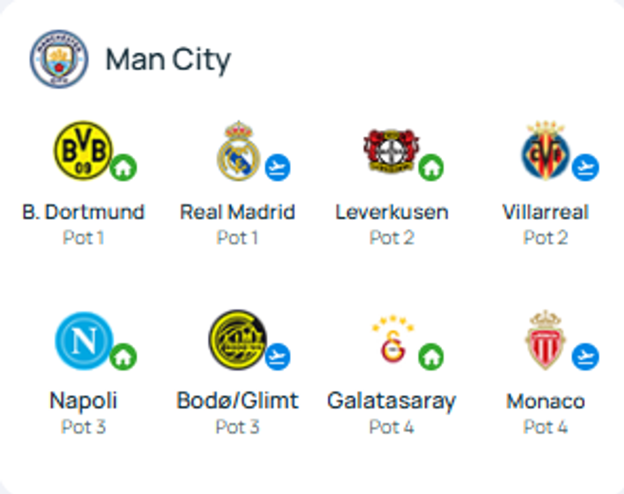Open the Real Madrid team name link

[x=238, y=212]
